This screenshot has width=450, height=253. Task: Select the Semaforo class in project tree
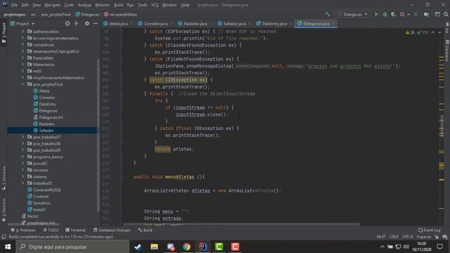pos(41,203)
